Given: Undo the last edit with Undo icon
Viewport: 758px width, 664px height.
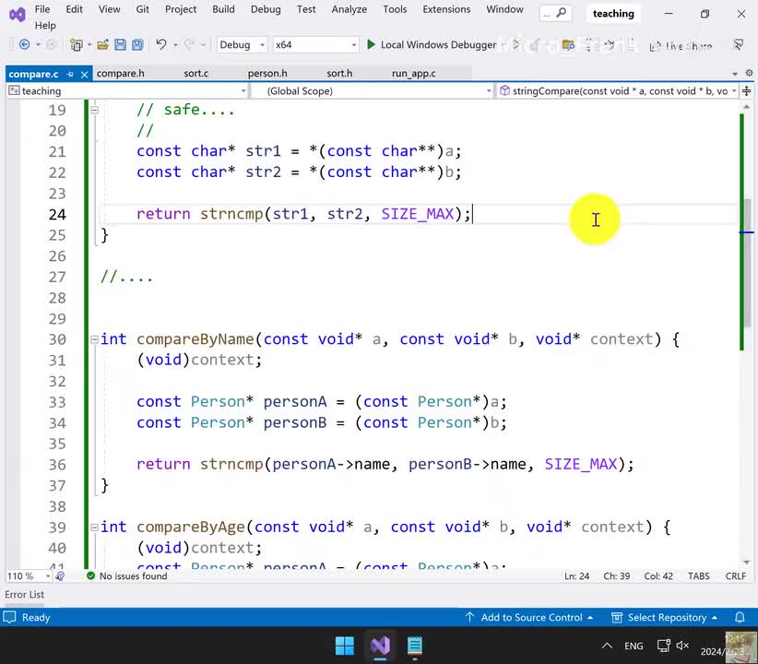Looking at the screenshot, I should coord(161,45).
